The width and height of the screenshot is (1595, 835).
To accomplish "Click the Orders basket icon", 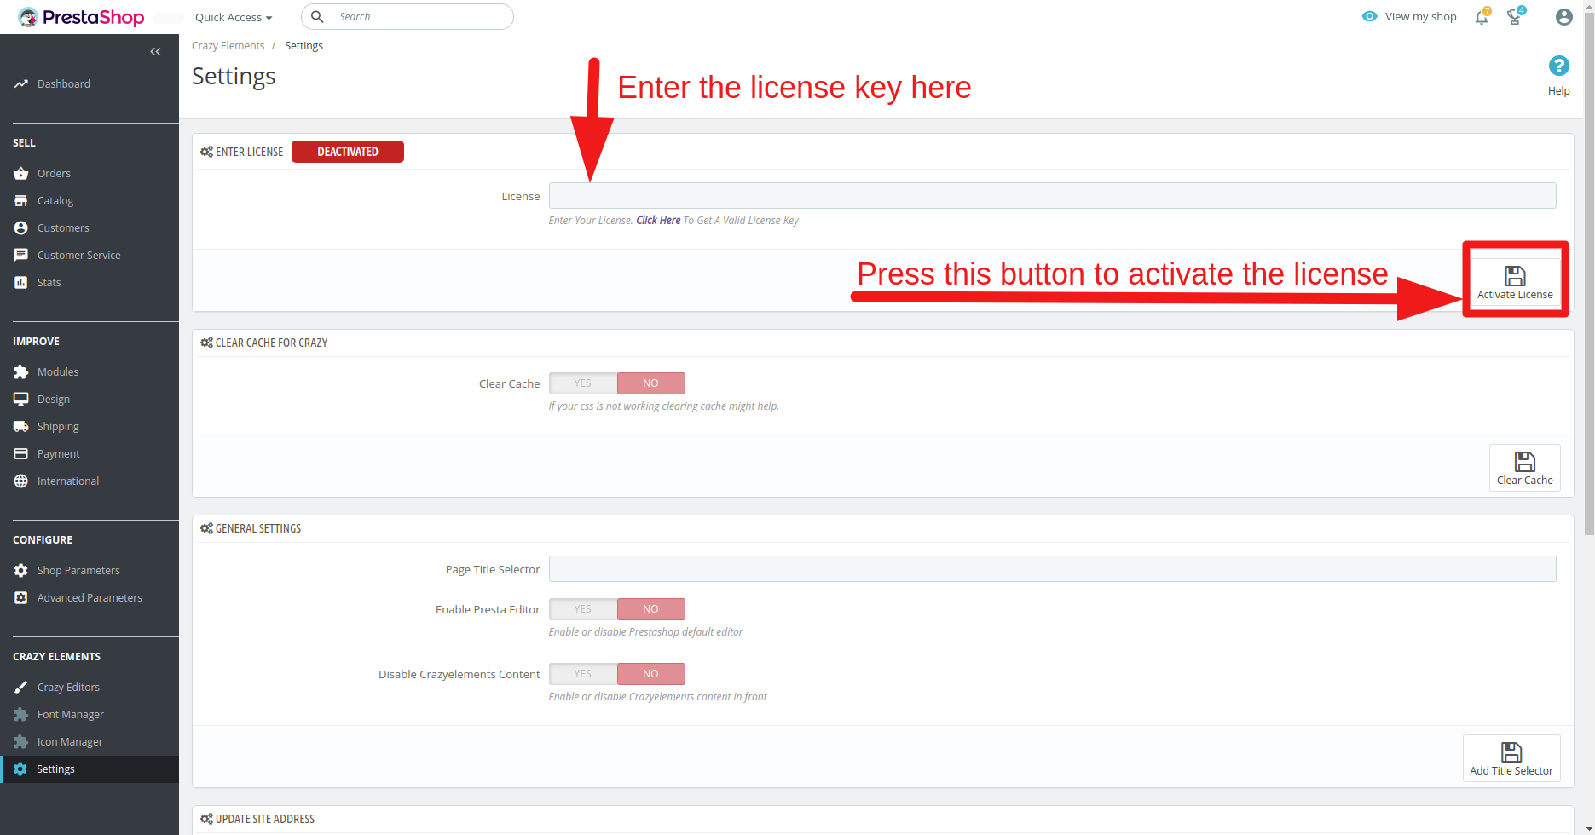I will (21, 173).
